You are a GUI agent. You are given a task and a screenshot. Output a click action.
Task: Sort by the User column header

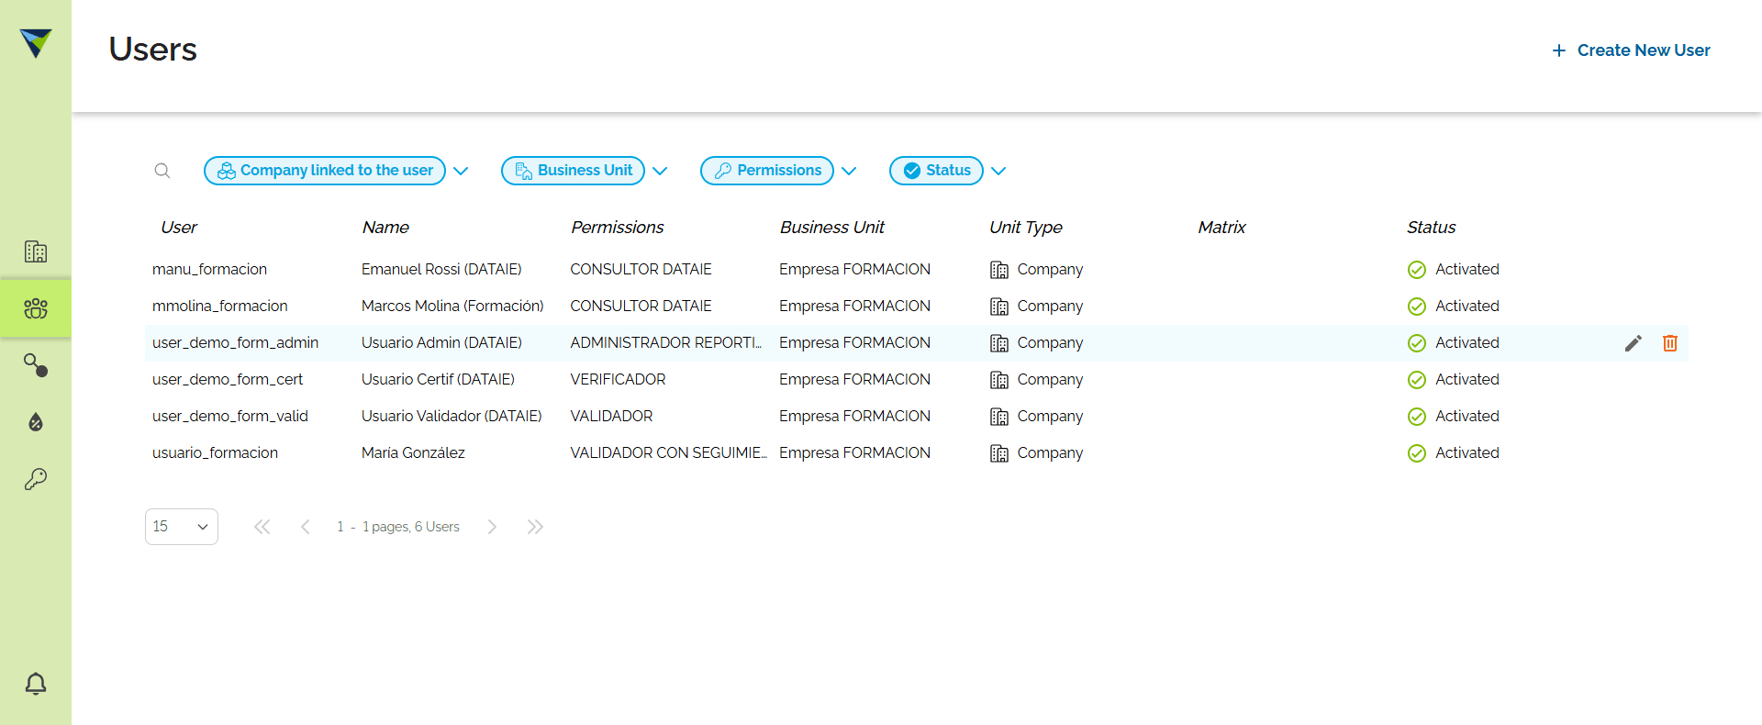pos(179,228)
